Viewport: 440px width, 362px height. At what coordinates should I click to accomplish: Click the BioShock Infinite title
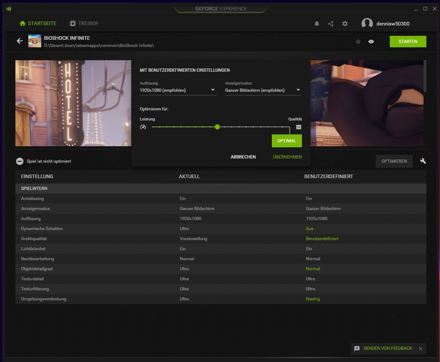(x=67, y=38)
